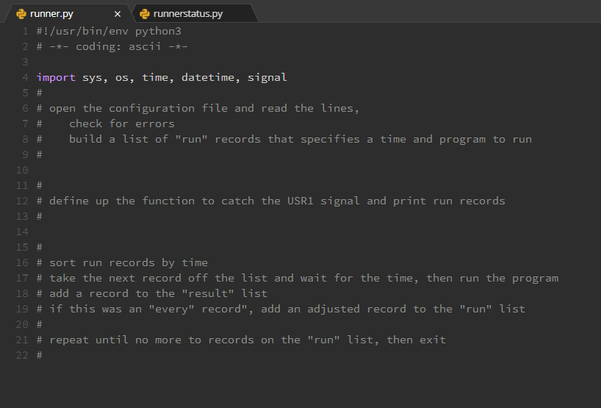
Task: Click the word sort on line 16
Action: [62, 262]
